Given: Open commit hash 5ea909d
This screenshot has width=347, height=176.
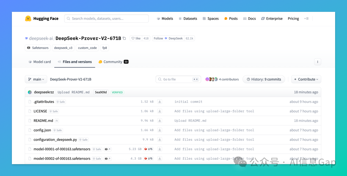Looking at the screenshot, I should tap(101, 92).
